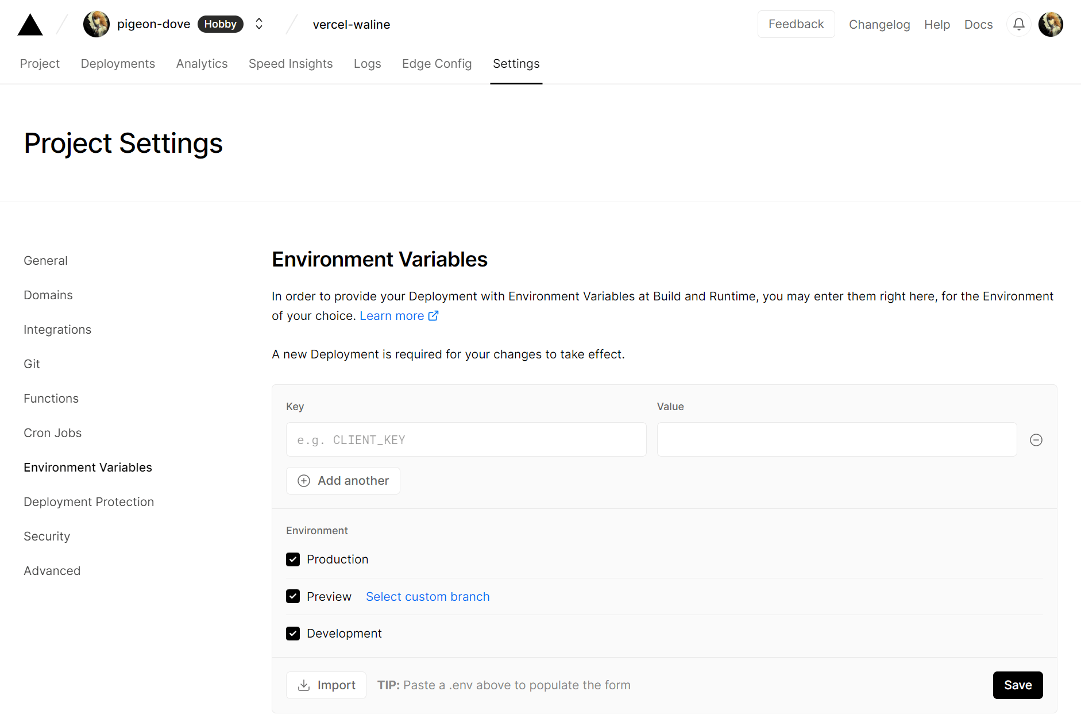Disable the Development environment checkbox
Image resolution: width=1081 pixels, height=722 pixels.
pyautogui.click(x=293, y=634)
